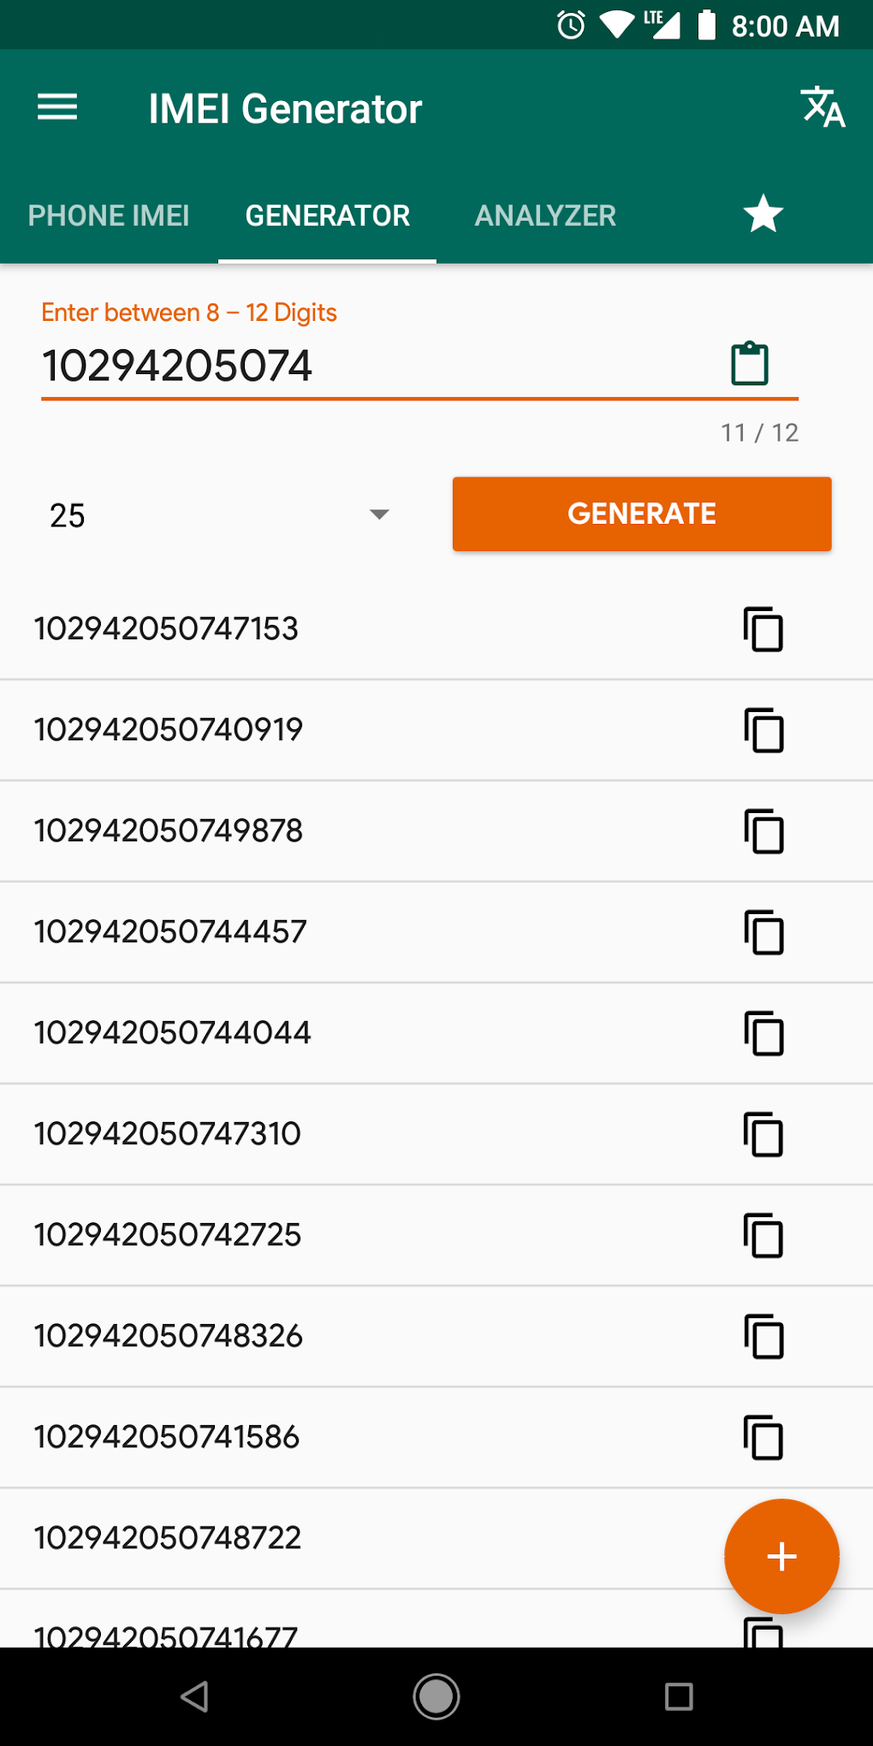Image resolution: width=873 pixels, height=1746 pixels.
Task: Copy IMEI 102942050749878
Action: (763, 832)
